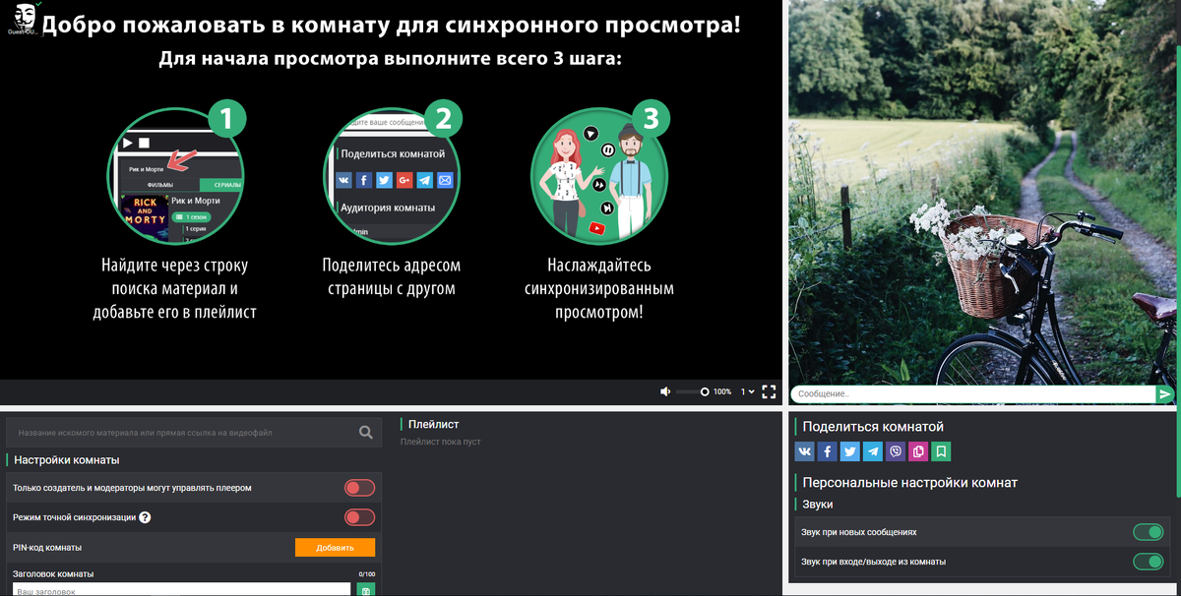The image size is (1181, 596).
Task: Click the Добавить button for PIN-код
Action: pos(335,547)
